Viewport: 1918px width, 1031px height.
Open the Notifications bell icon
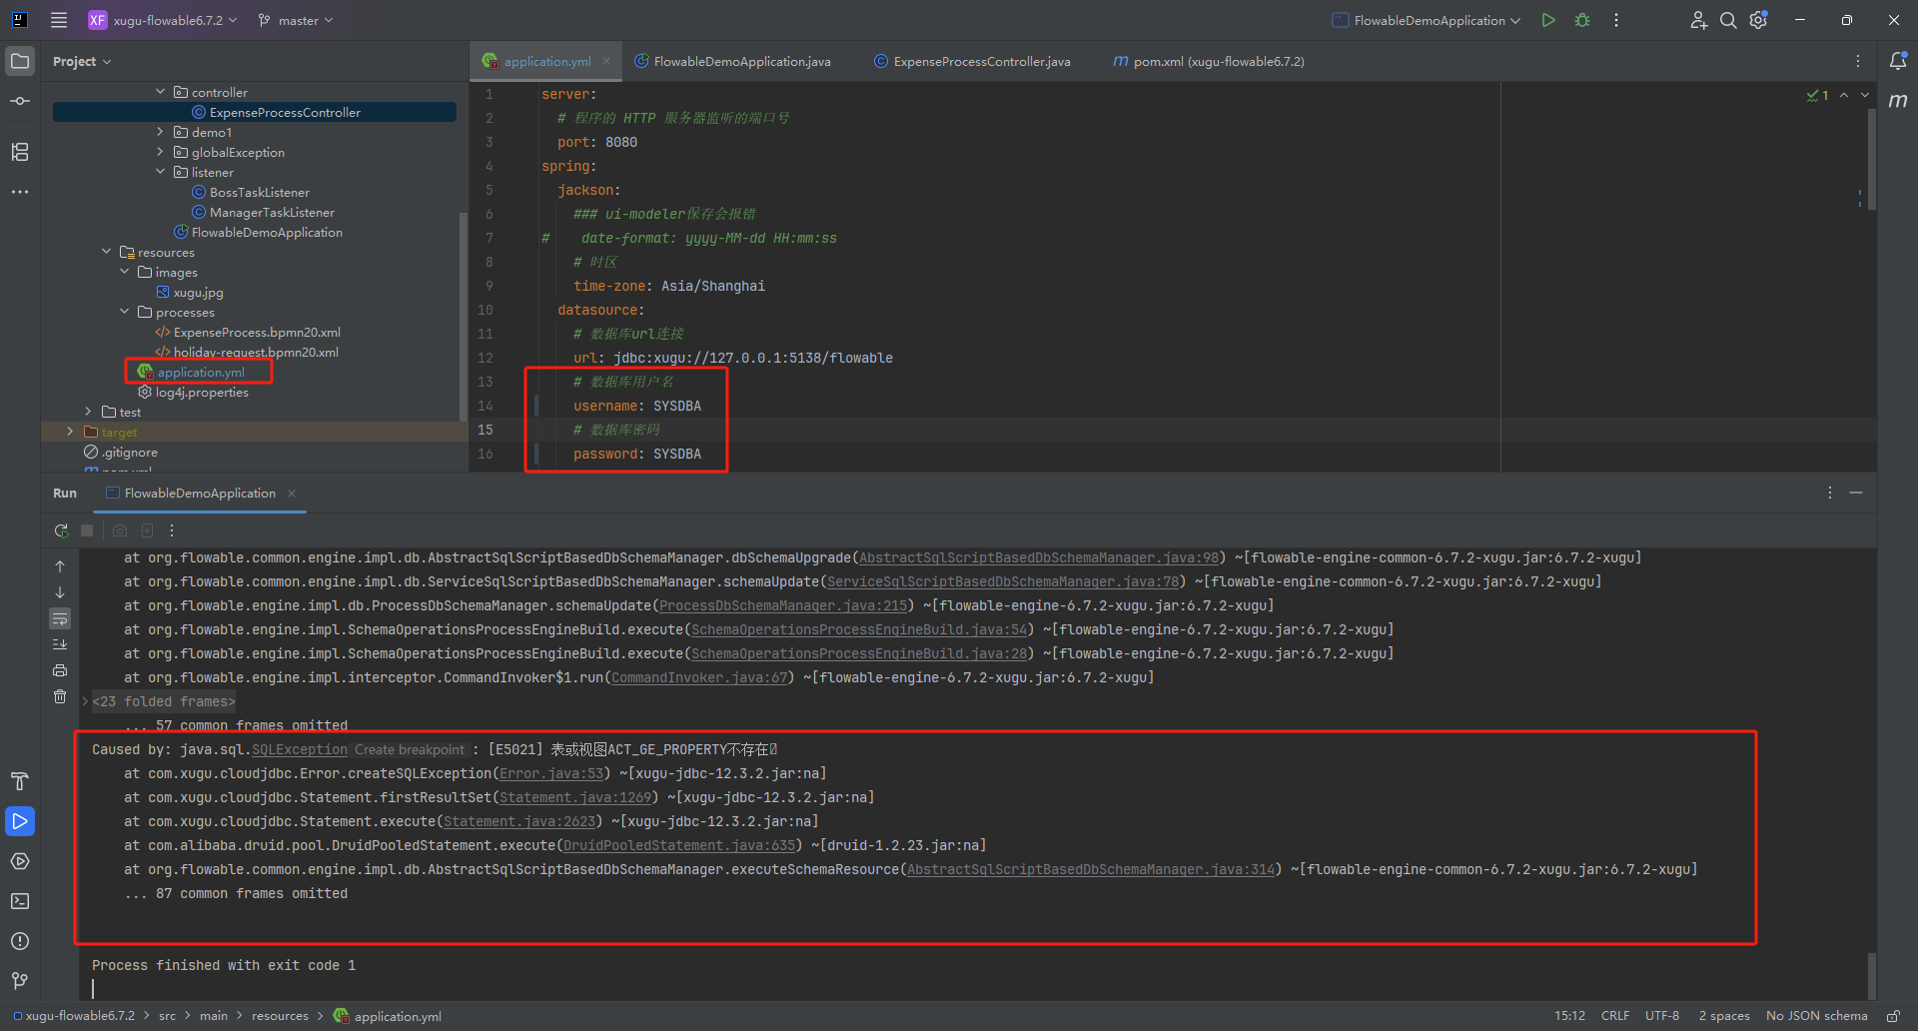click(1898, 61)
